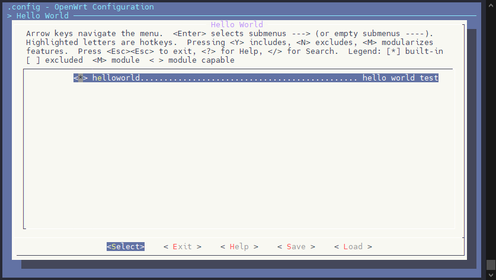
Task: Click the terminal scrollbar thumb
Action: (491, 265)
